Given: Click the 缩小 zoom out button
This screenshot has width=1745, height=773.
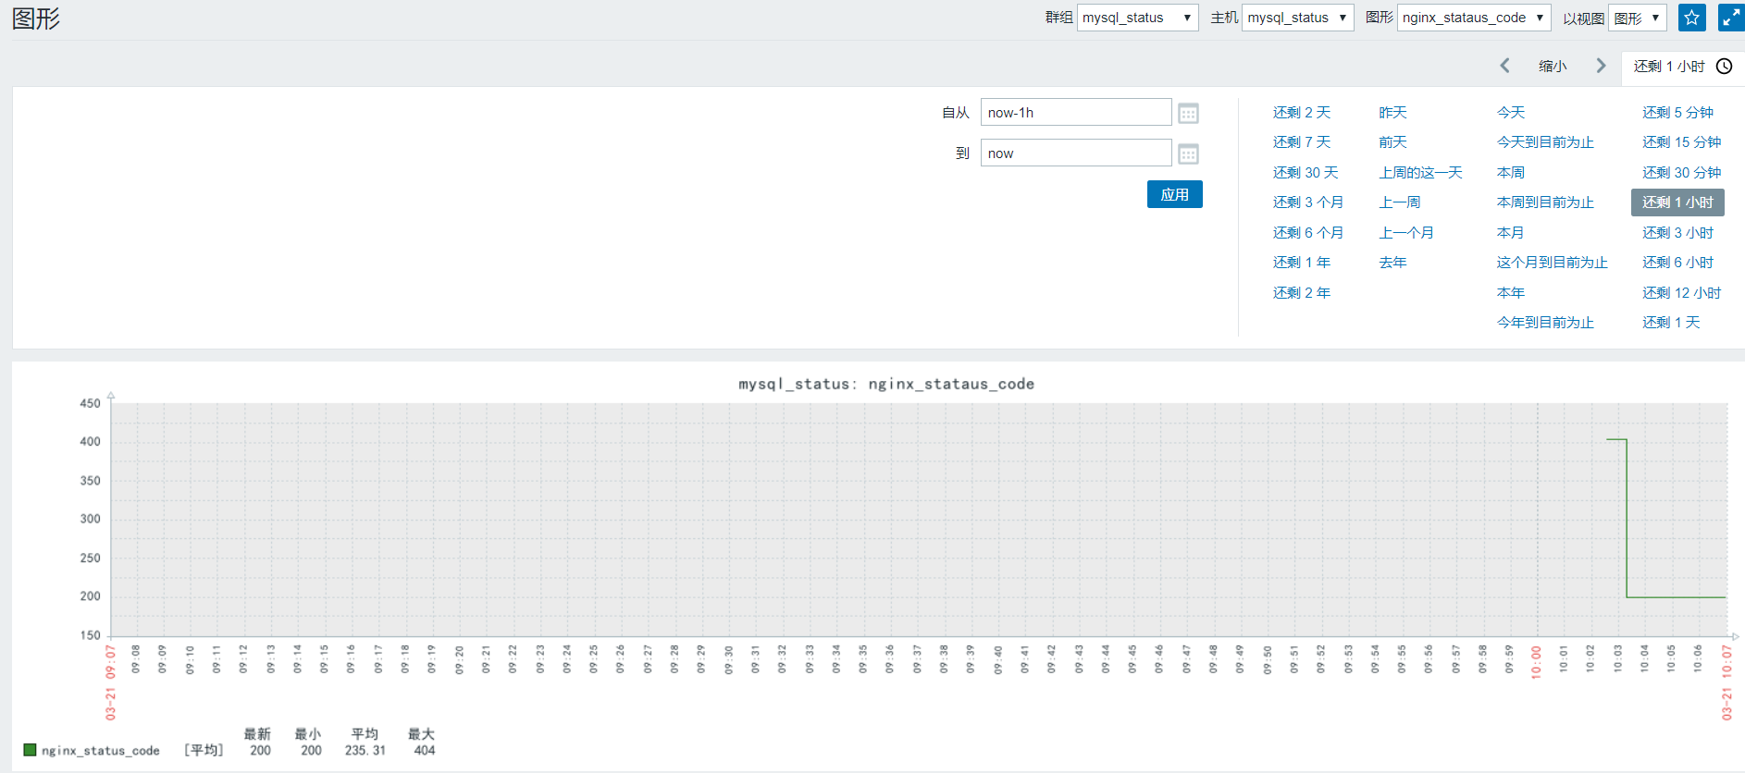Looking at the screenshot, I should tap(1553, 67).
